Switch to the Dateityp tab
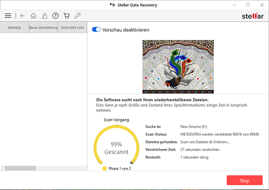 (15, 28)
